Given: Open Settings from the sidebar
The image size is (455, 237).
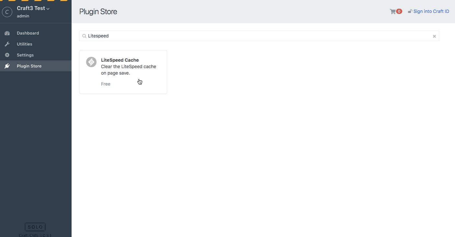Looking at the screenshot, I should [x=36, y=55].
